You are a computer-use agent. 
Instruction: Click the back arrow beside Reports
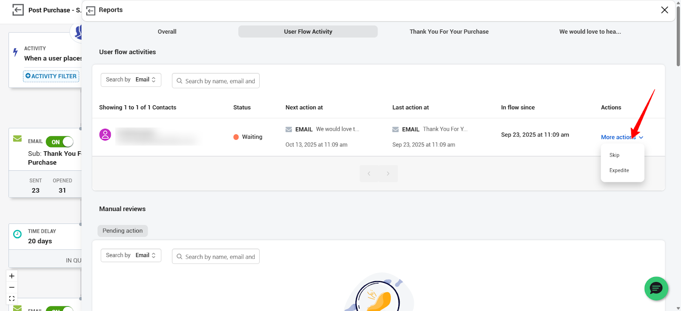click(x=91, y=10)
